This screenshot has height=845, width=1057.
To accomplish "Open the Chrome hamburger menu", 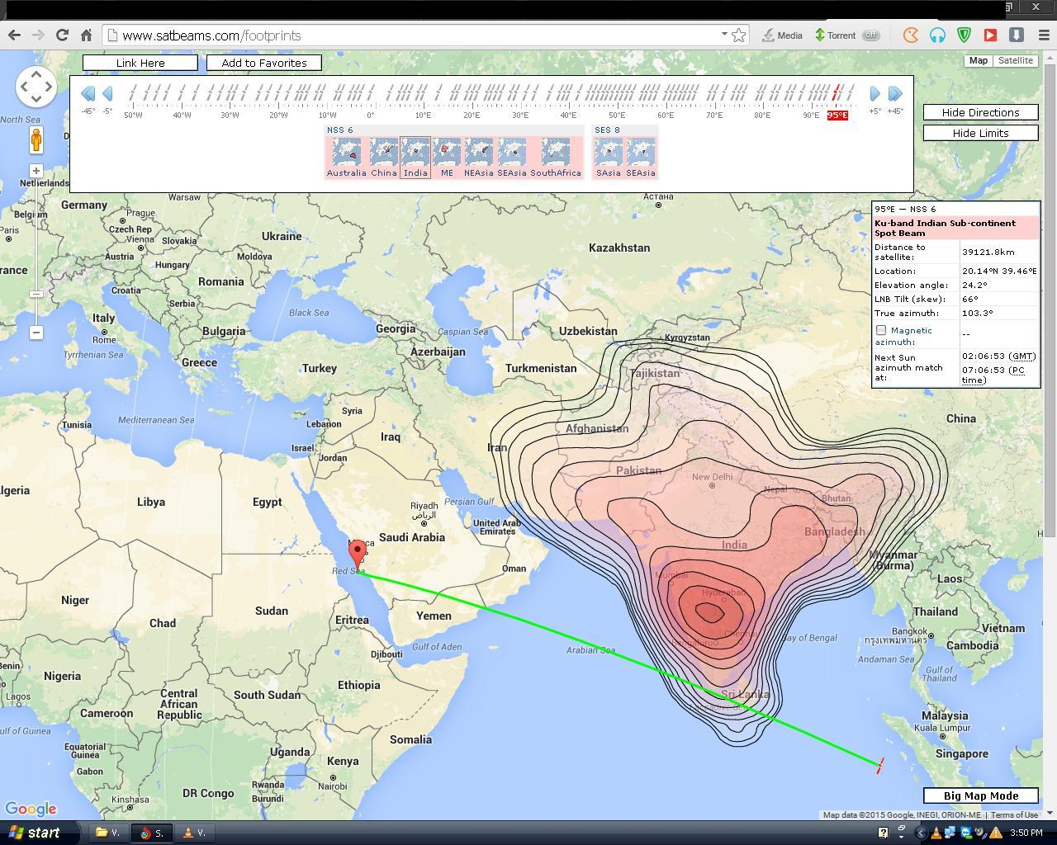I will (1044, 35).
